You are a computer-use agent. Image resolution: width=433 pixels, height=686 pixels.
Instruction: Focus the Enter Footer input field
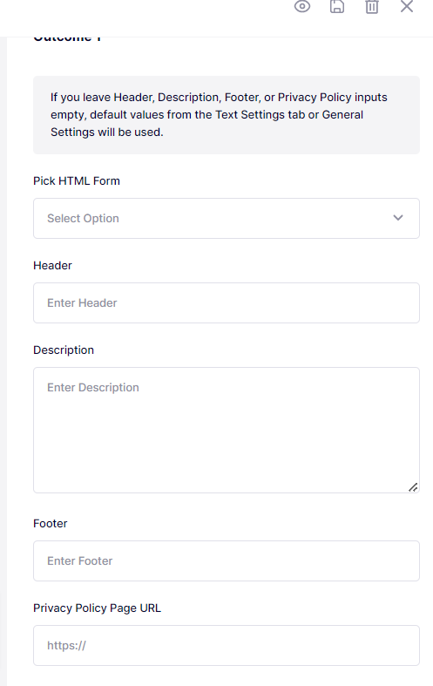227,560
